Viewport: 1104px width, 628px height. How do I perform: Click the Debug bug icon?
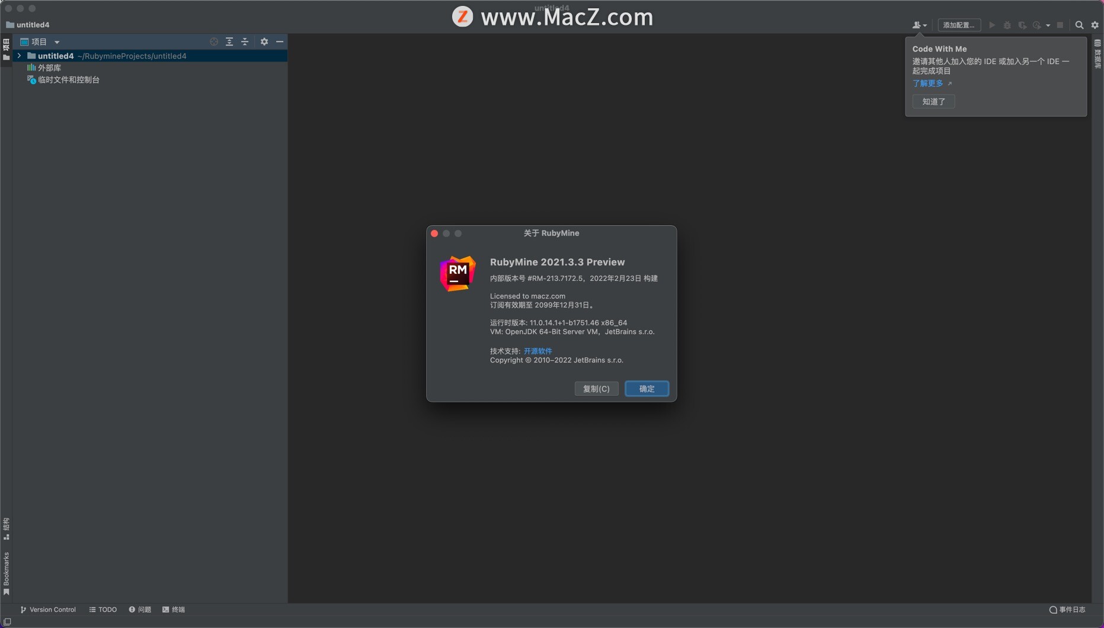point(1007,25)
